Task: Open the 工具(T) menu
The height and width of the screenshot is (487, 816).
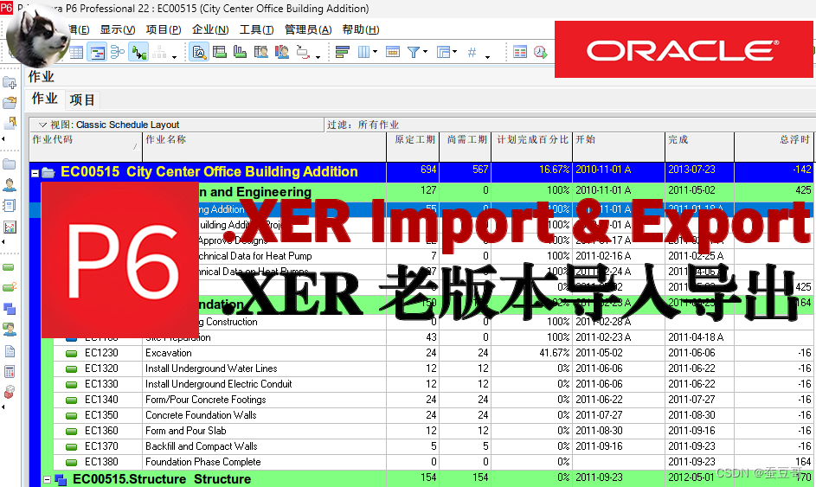Action: (x=256, y=29)
